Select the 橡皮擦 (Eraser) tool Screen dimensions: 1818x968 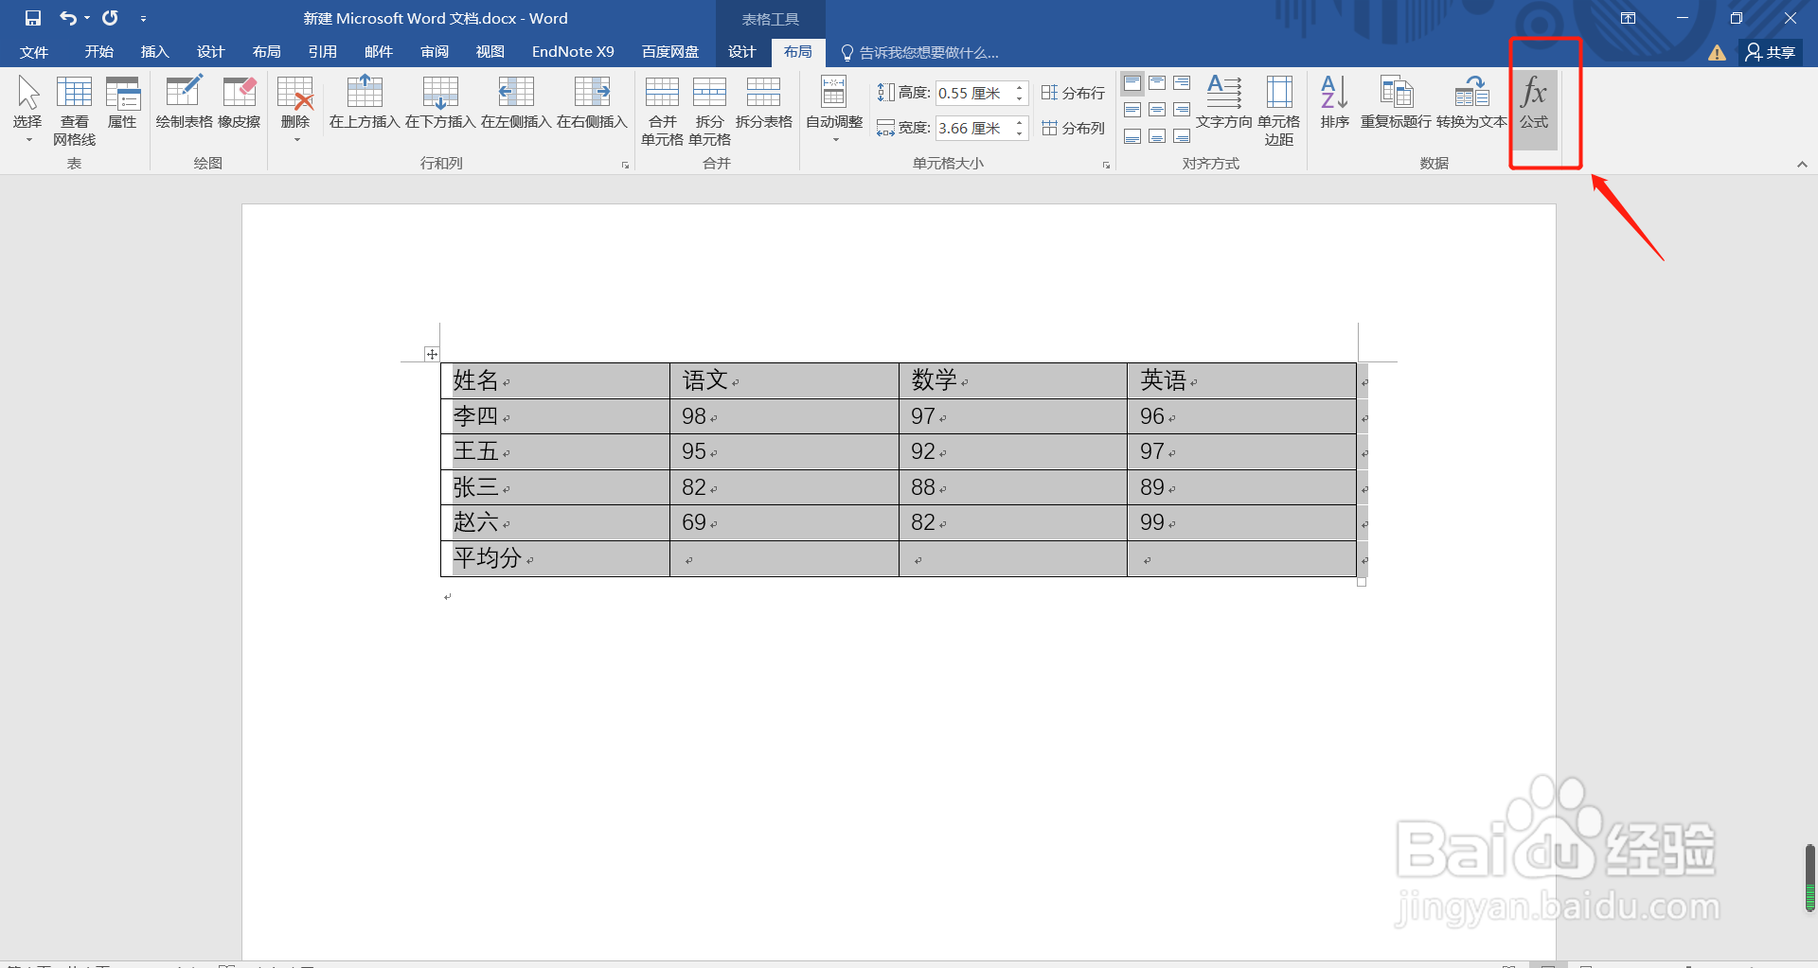coord(239,106)
